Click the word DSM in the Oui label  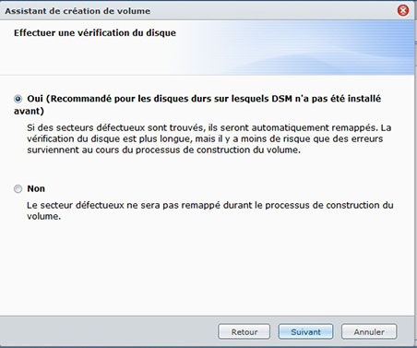tap(281, 99)
